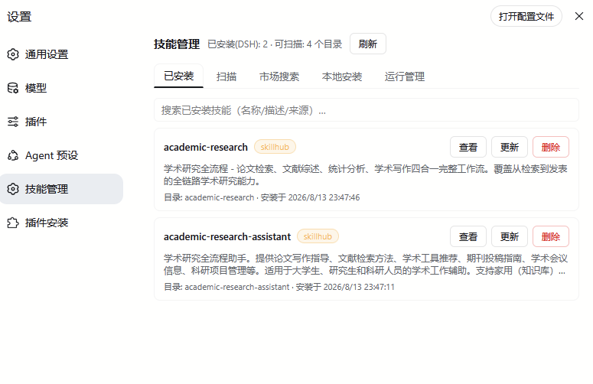Switch to the 已安装 tab
This screenshot has width=593, height=384.
point(178,76)
